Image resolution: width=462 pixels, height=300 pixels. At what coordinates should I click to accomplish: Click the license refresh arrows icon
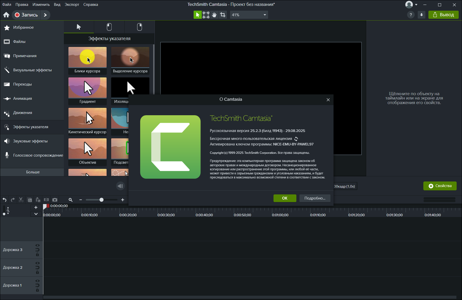pos(296,139)
